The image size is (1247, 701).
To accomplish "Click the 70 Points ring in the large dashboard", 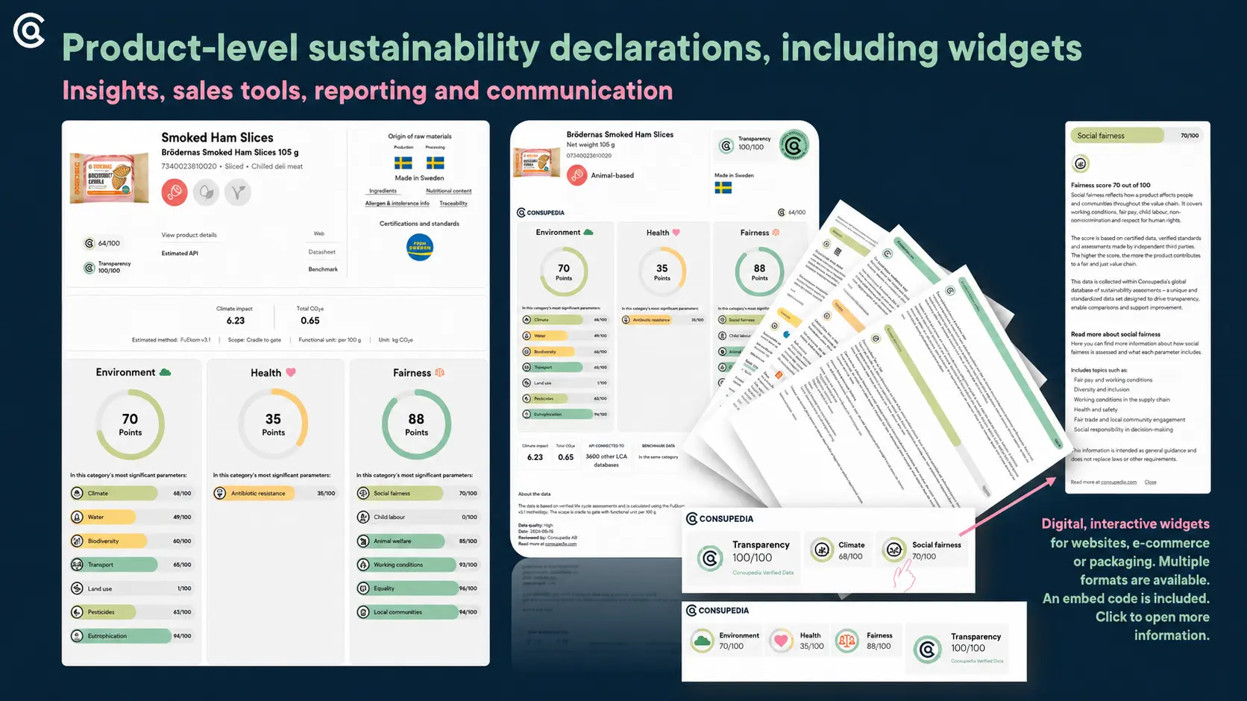I will (130, 424).
